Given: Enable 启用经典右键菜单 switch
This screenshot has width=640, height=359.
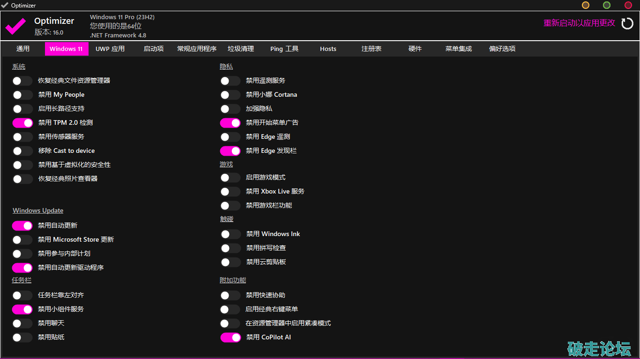Looking at the screenshot, I should pos(230,309).
